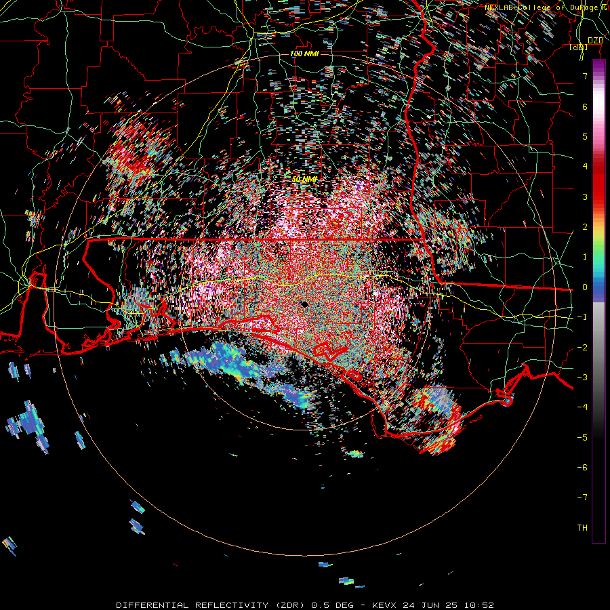Click the "100 NMI" range ring label
The image size is (610, 610).
[304, 54]
